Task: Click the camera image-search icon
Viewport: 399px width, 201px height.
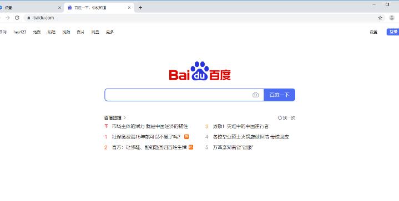Action: (255, 95)
